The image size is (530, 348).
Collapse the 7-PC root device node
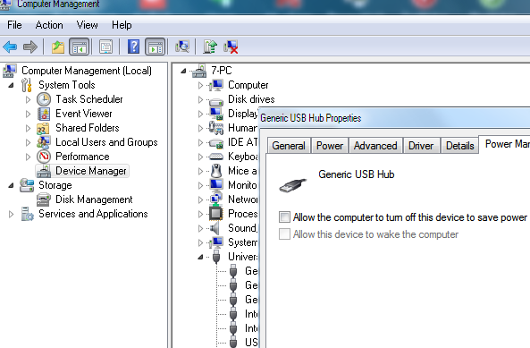coord(183,71)
